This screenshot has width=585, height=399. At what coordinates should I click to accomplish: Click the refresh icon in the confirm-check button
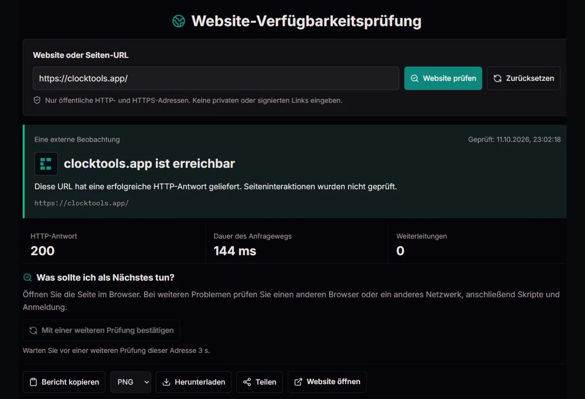(33, 330)
